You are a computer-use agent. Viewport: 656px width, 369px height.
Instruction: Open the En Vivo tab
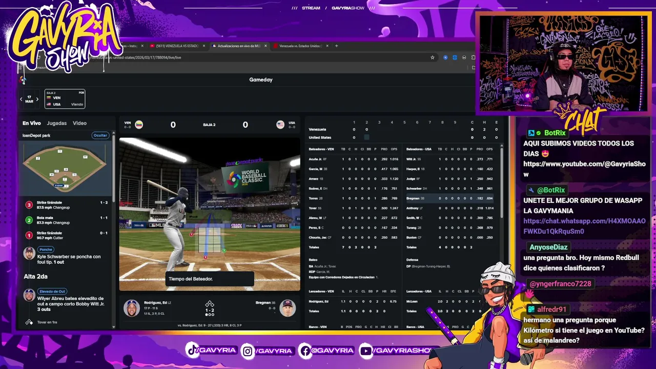32,123
